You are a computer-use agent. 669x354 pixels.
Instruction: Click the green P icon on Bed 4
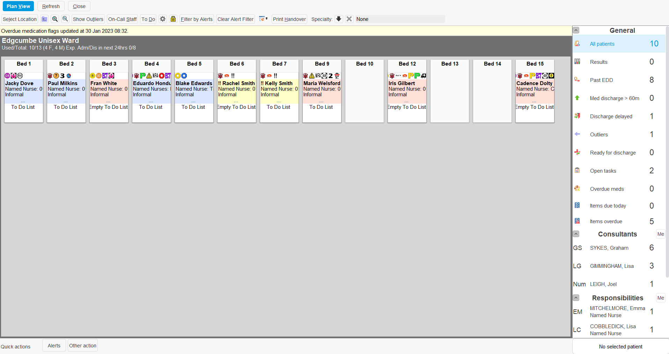click(143, 76)
